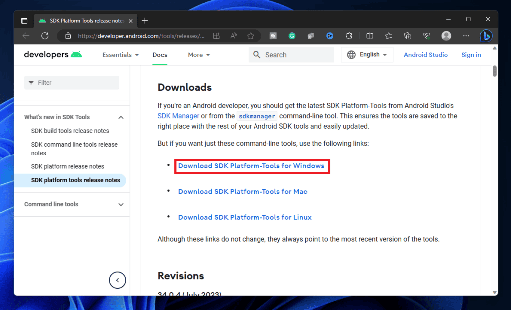The image size is (511, 310).
Task: Open the Bing Copilot sidebar icon
Action: pyautogui.click(x=486, y=35)
